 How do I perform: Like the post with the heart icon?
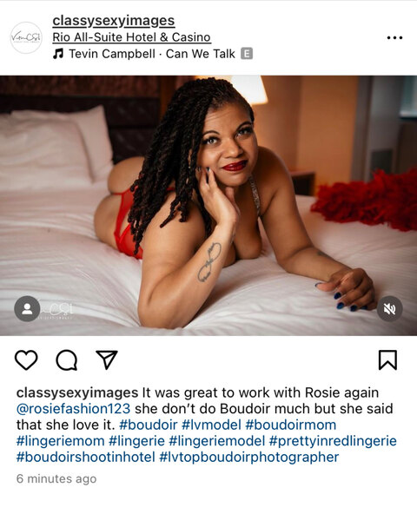(x=26, y=360)
